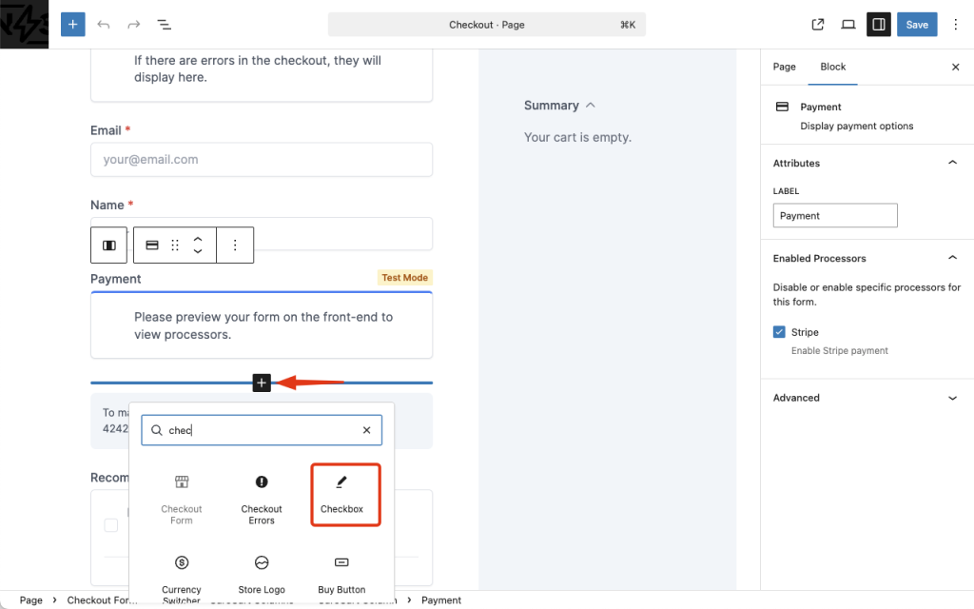Disable the Stripe payment checkbox
Image resolution: width=974 pixels, height=609 pixels.
(777, 331)
